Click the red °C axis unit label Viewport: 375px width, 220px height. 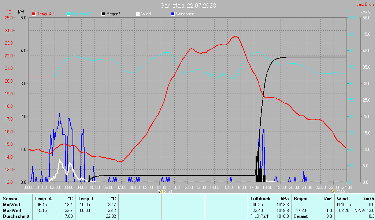[x=9, y=12]
